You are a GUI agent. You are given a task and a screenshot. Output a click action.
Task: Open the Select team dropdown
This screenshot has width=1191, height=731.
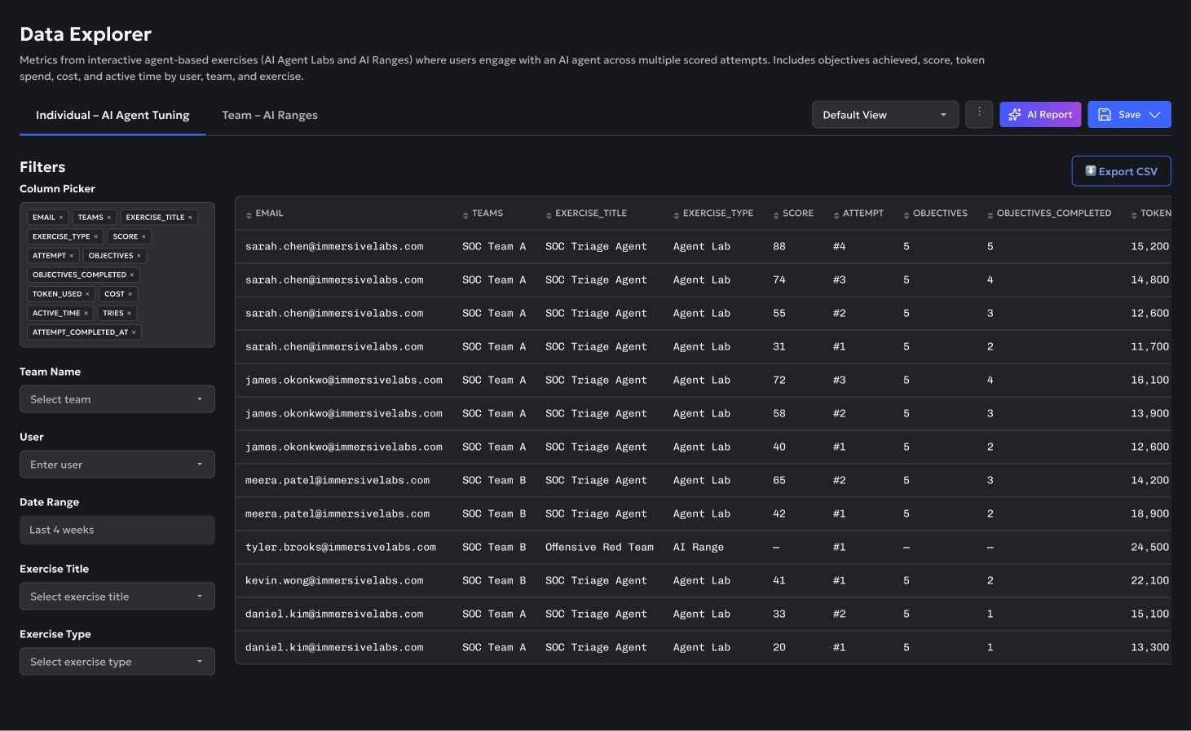tap(117, 399)
